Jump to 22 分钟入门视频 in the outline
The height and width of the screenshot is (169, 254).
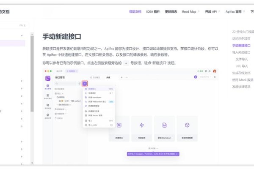point(243,32)
